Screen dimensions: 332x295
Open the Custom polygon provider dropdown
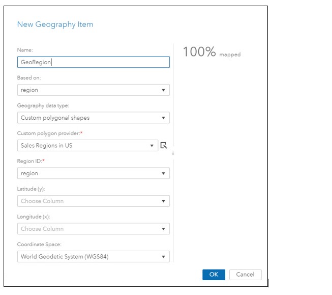click(87, 146)
